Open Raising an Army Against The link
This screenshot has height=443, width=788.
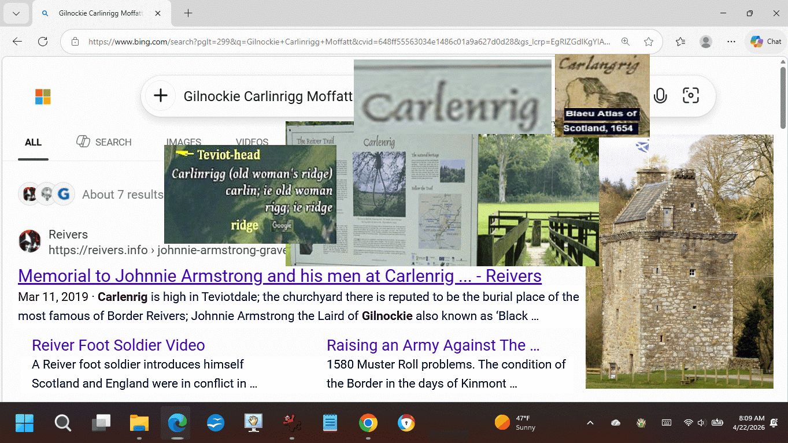(432, 345)
